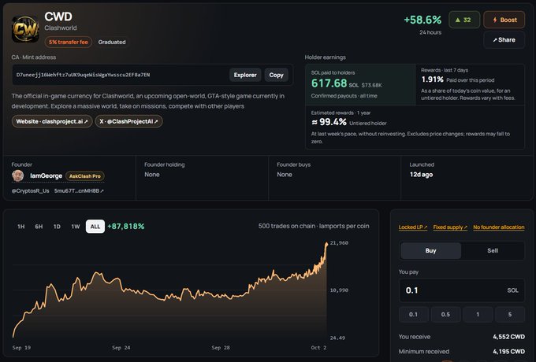Select the Sell tab
The image size is (536, 362).
pos(493,251)
